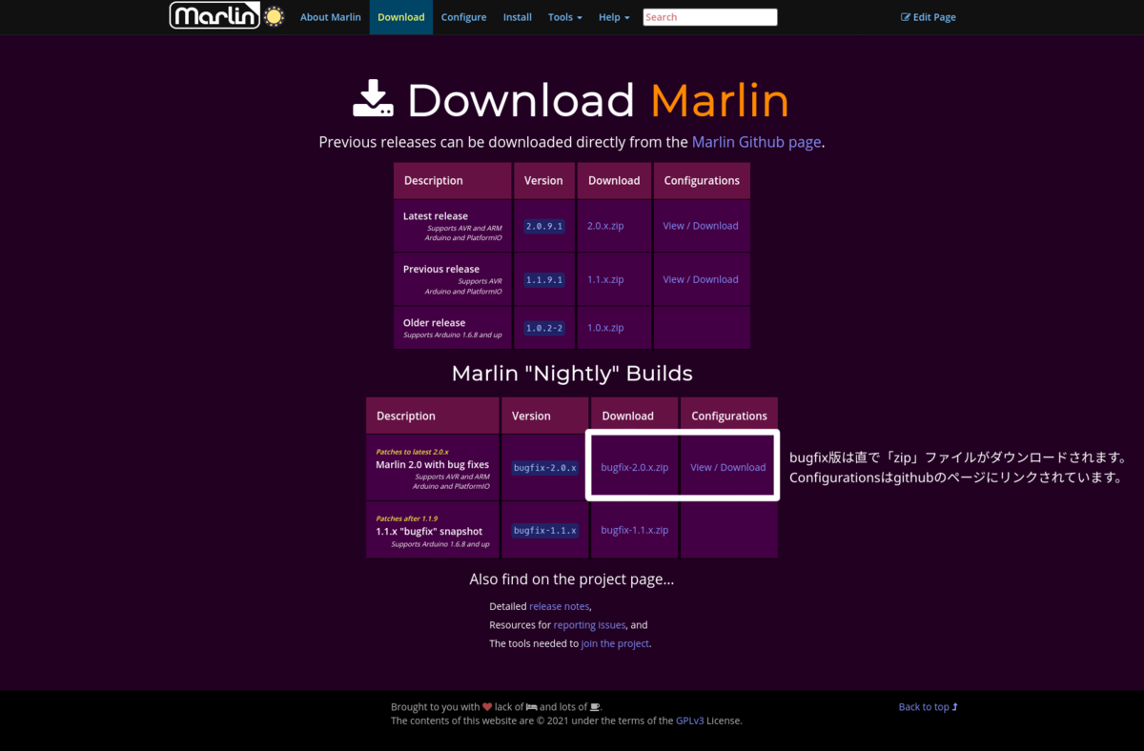Click the Previous release description cell

pyautogui.click(x=453, y=279)
